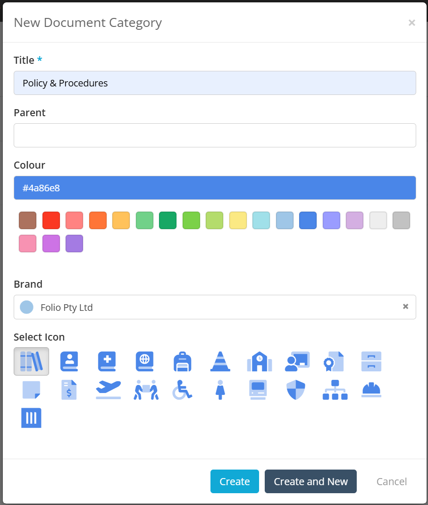Choose the backpack icon
This screenshot has width=428, height=505.
pyautogui.click(x=183, y=361)
